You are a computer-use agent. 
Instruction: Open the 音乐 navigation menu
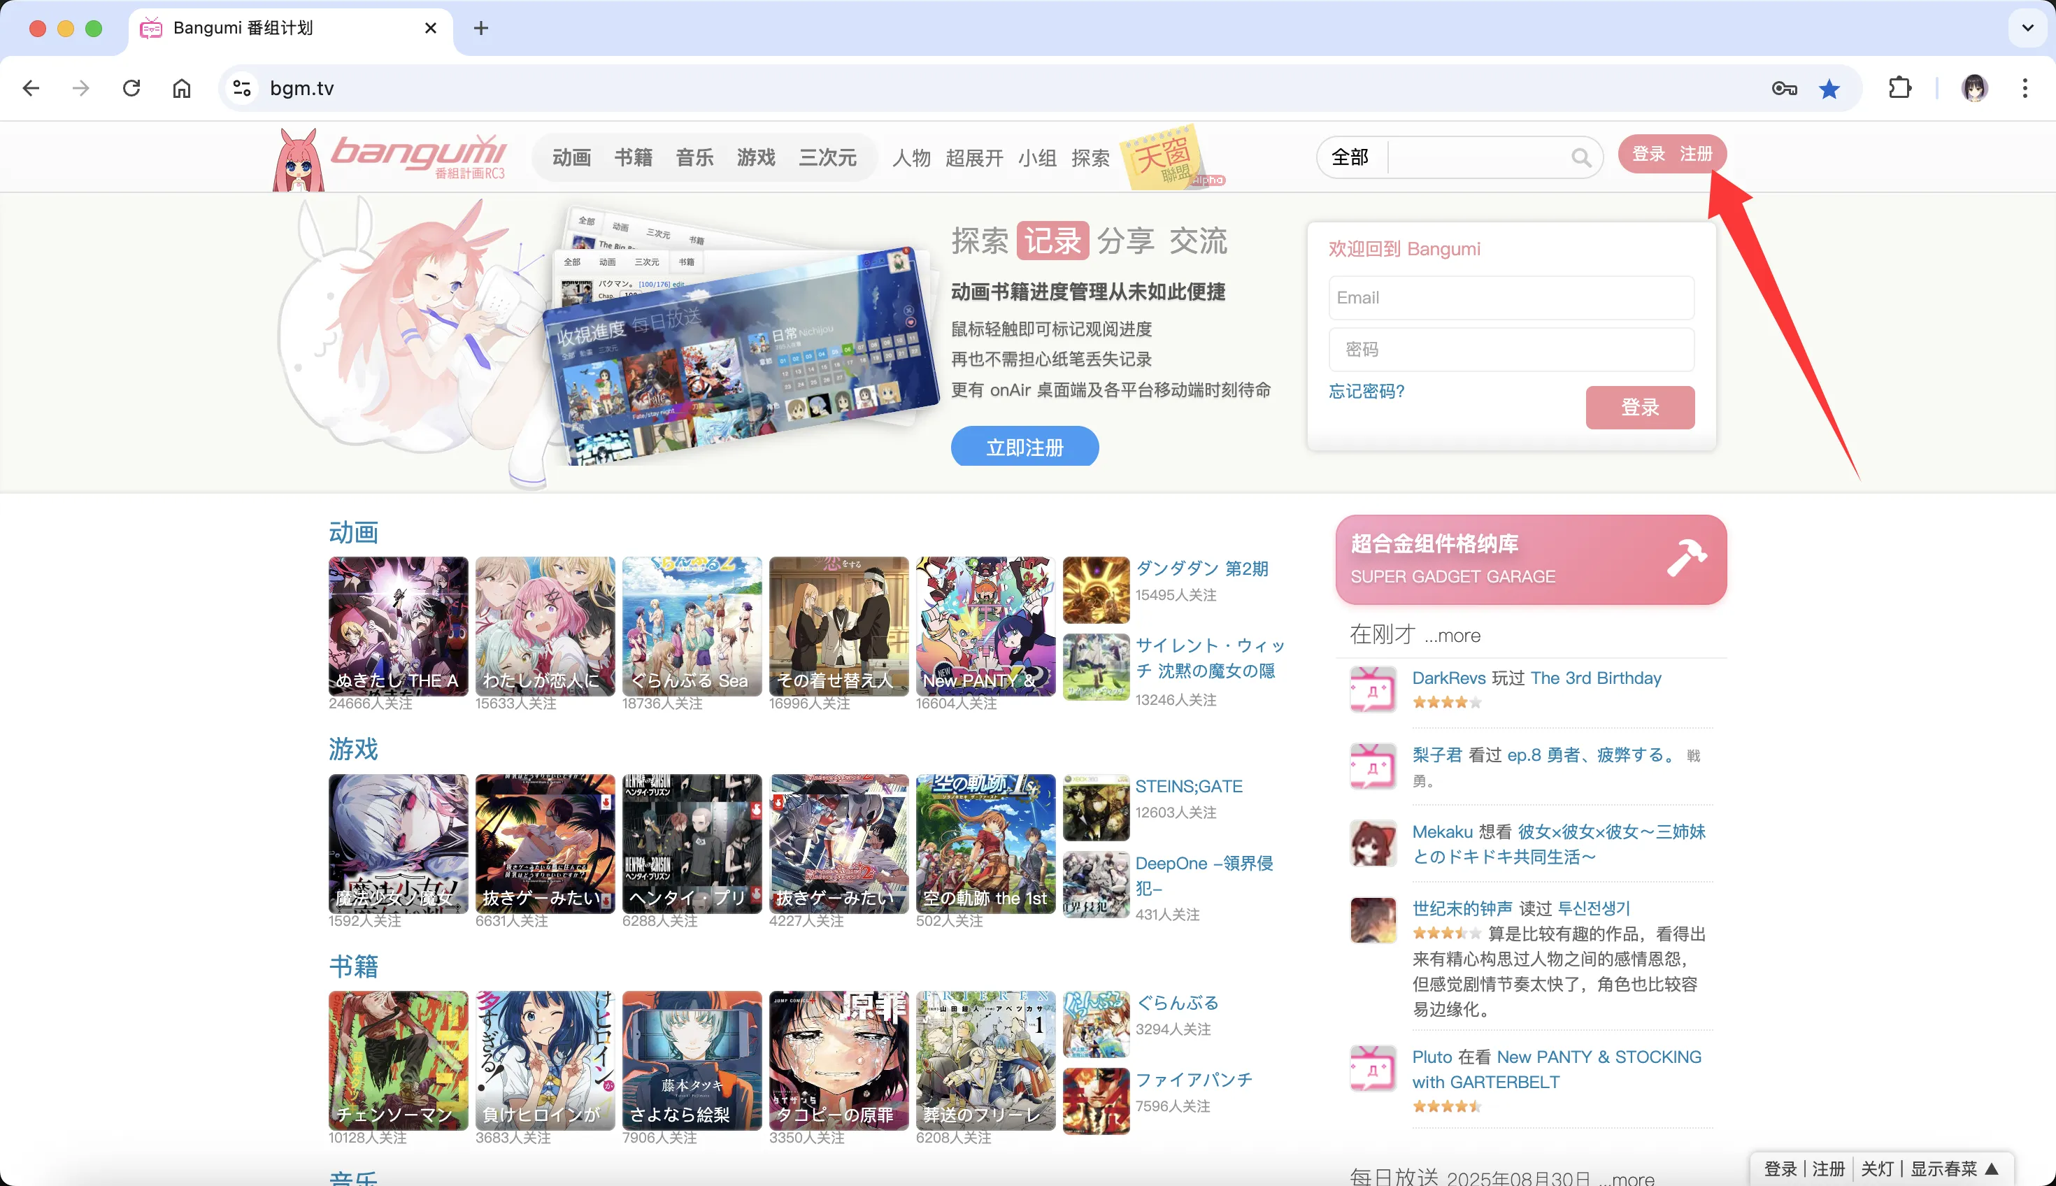[695, 157]
